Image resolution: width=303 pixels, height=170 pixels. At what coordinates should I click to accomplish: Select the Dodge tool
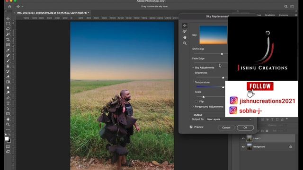[x=8, y=93]
